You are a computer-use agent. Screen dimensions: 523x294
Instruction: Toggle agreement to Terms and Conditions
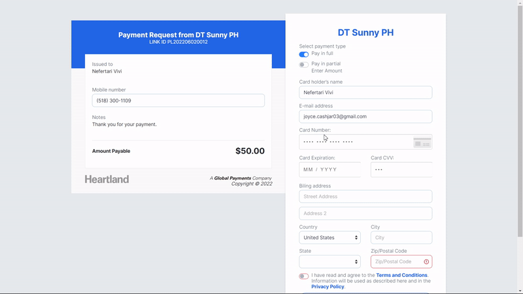coord(304,276)
